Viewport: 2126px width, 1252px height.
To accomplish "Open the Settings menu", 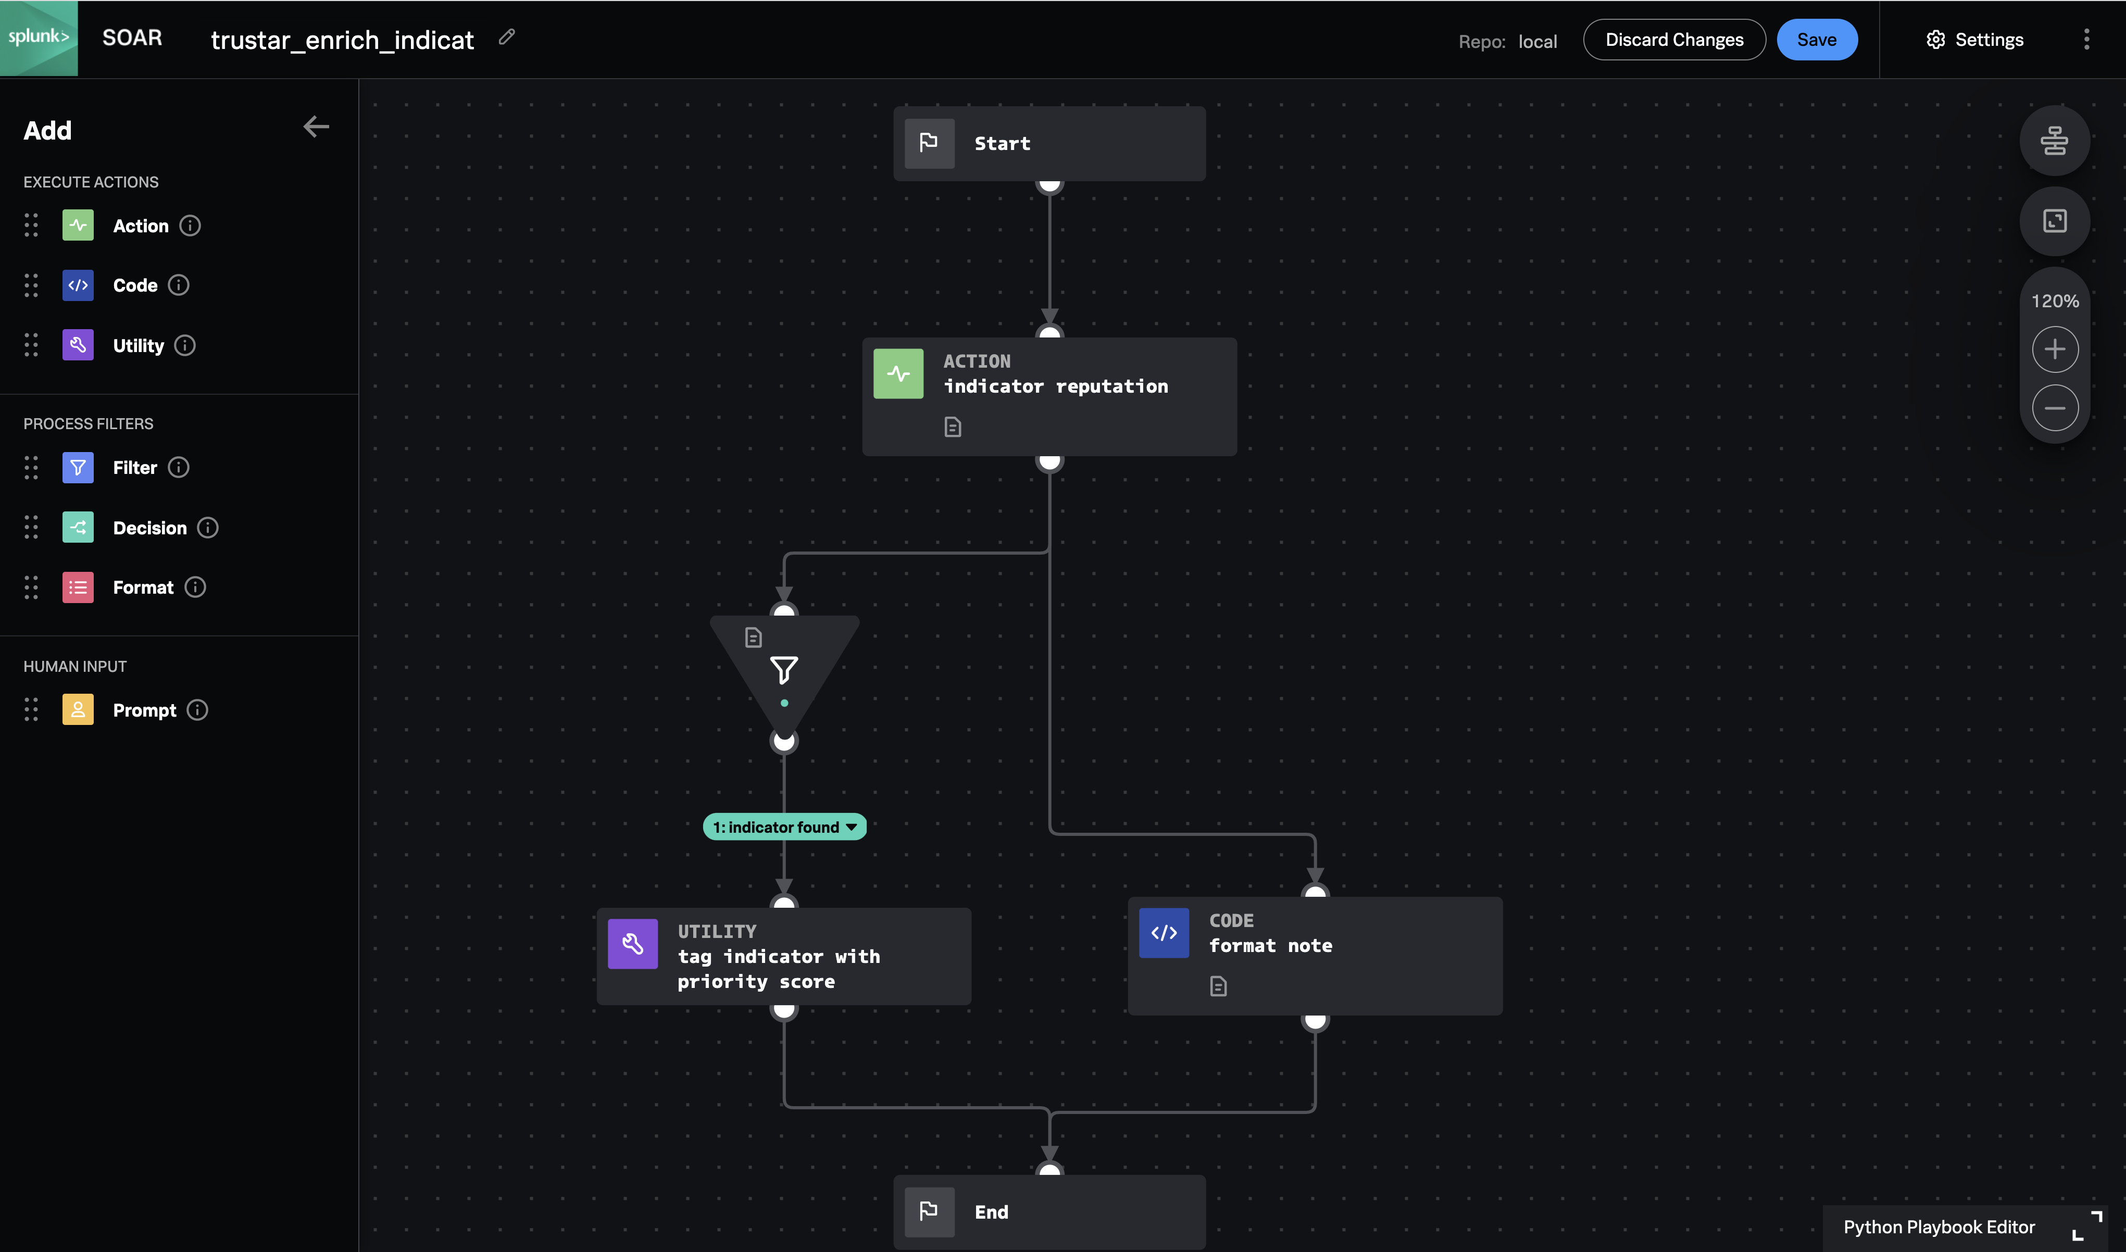I will (1974, 40).
